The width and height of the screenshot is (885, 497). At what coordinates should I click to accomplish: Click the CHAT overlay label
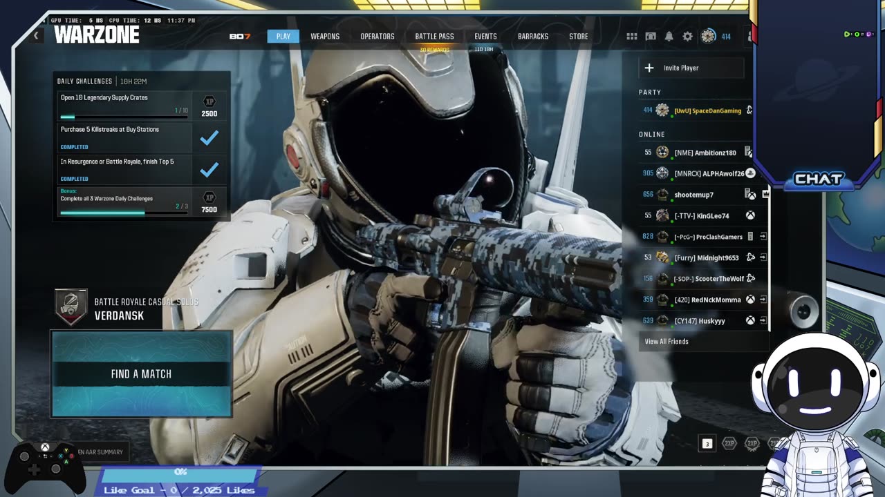pos(819,179)
